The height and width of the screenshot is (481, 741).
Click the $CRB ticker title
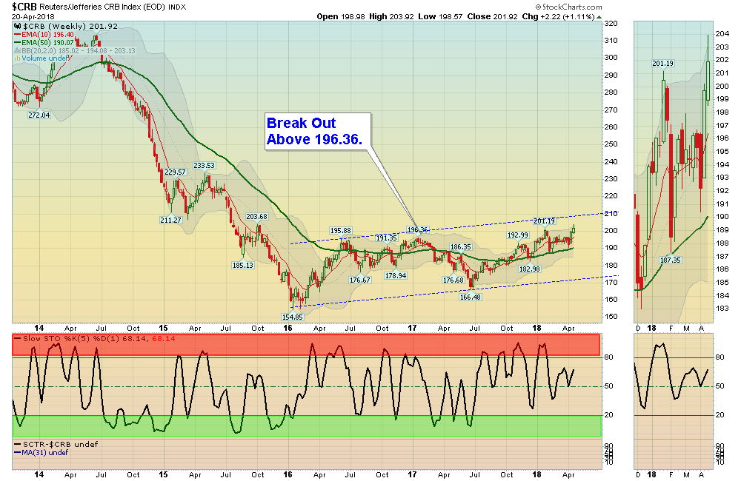tap(24, 7)
